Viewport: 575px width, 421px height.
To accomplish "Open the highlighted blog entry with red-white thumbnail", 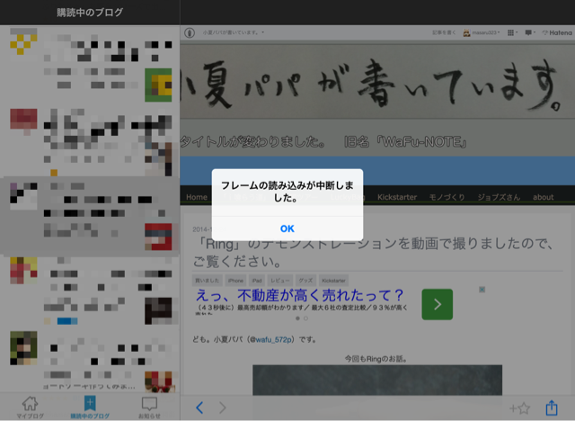I will [x=90, y=216].
